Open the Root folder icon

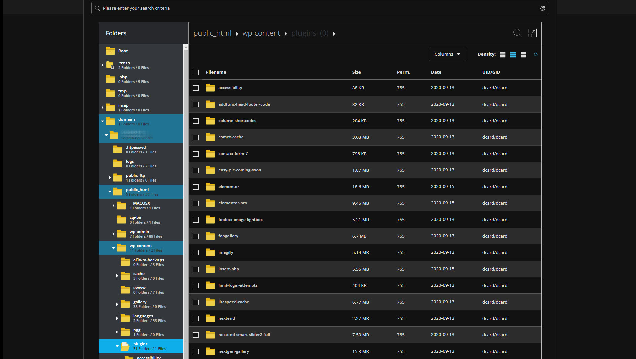point(110,51)
